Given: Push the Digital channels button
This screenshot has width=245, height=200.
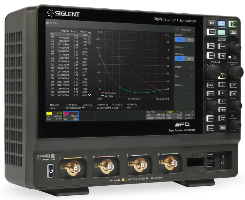Looking at the screenshot, I should [x=222, y=110].
